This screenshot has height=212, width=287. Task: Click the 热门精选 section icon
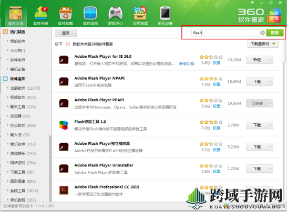pos(5,31)
